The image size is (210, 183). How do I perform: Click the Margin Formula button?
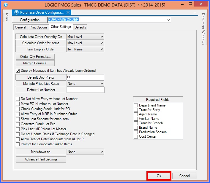pyautogui.click(x=35, y=63)
